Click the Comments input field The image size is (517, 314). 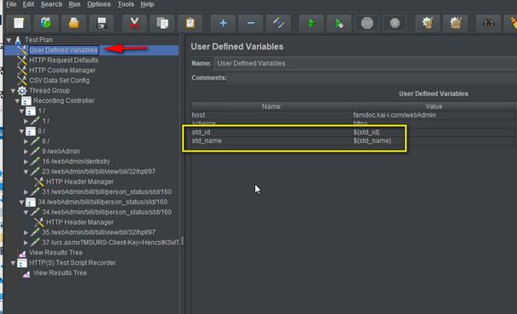[x=372, y=77]
